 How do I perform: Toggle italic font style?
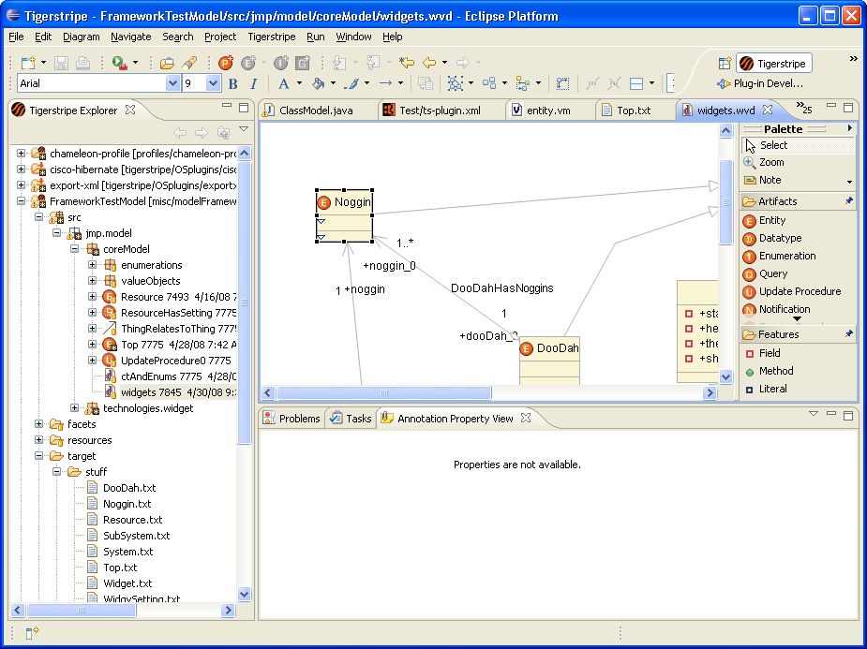coord(252,83)
